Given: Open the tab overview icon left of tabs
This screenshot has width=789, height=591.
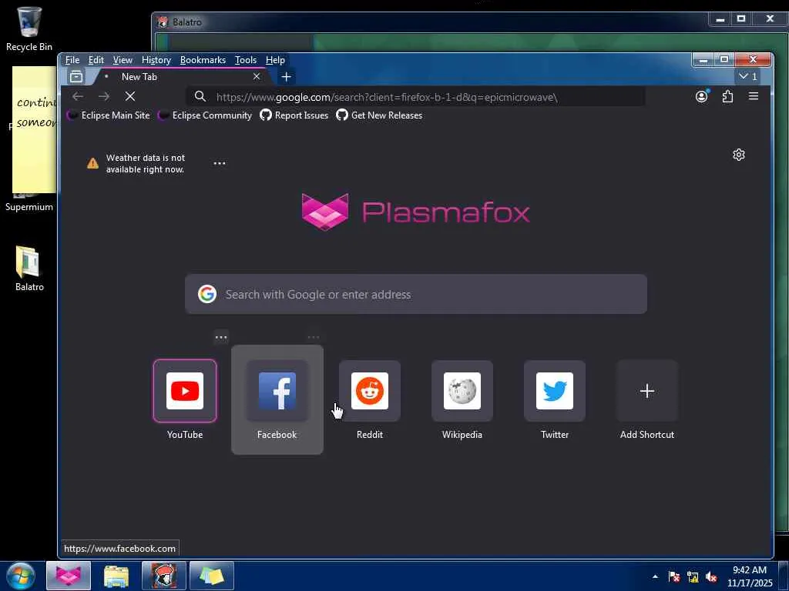Looking at the screenshot, I should coord(76,77).
